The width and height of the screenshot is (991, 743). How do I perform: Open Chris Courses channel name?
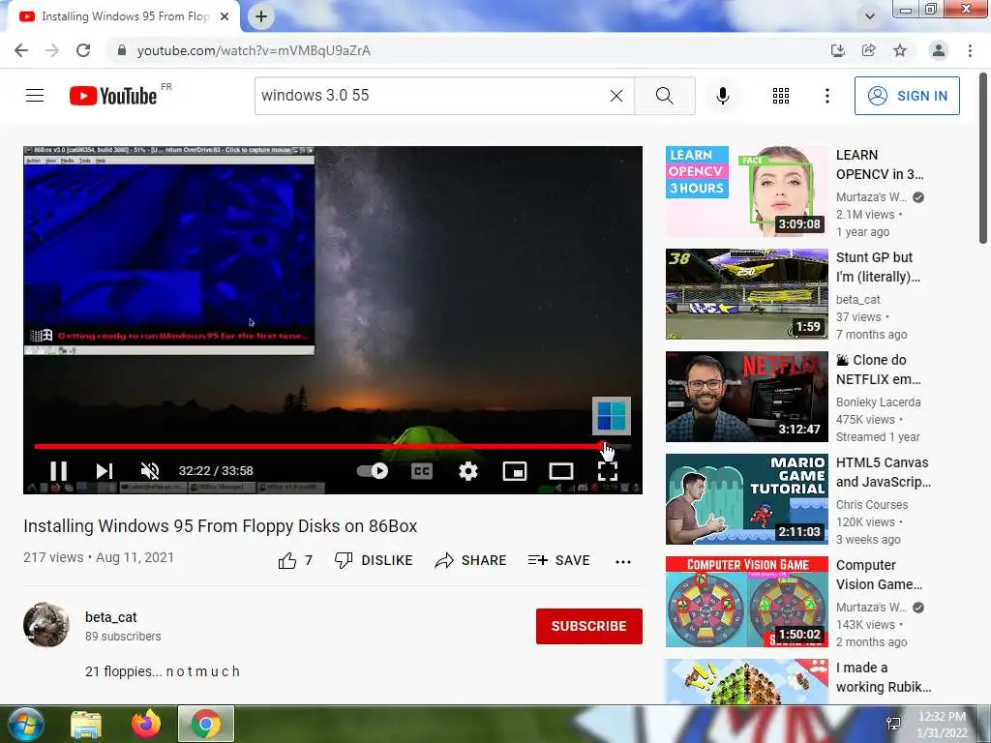[872, 505]
